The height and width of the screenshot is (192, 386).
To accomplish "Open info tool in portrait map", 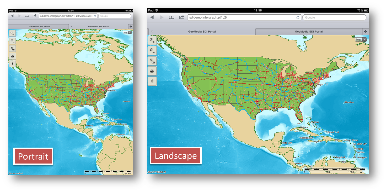I will coord(12,63).
